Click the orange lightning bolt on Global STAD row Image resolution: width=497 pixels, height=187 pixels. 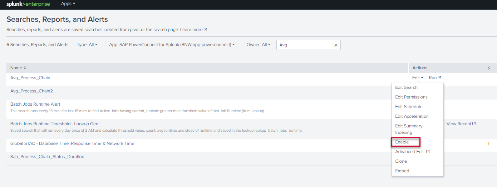tap(488, 144)
